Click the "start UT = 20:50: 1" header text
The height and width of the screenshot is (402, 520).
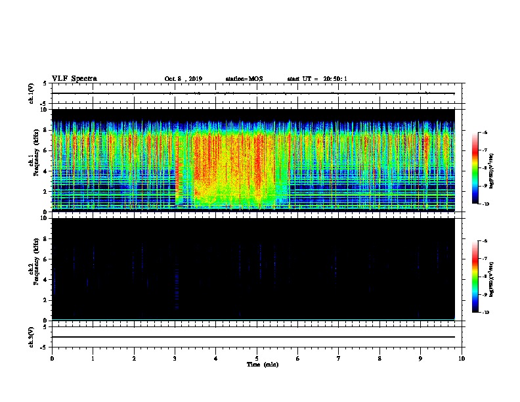[317, 79]
